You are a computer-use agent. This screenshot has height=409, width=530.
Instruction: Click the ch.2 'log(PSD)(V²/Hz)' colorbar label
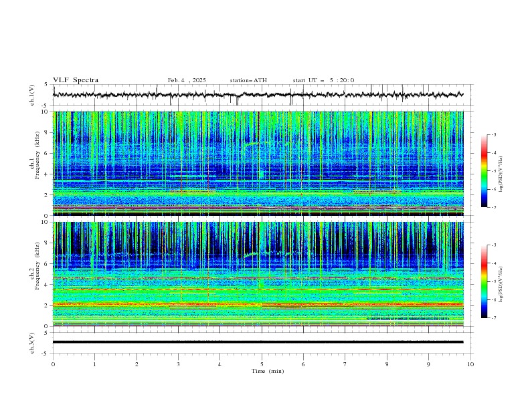coord(501,285)
